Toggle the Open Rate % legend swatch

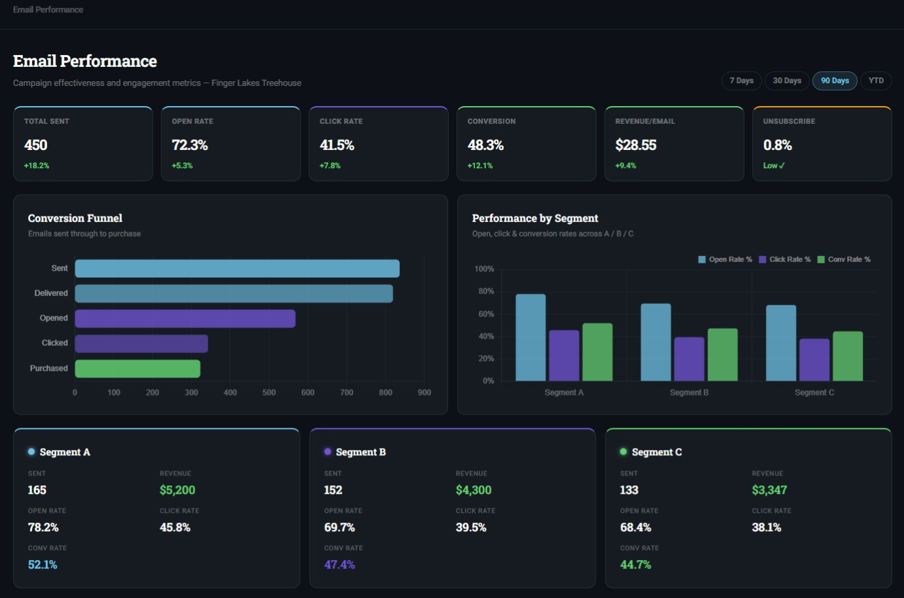tap(702, 259)
